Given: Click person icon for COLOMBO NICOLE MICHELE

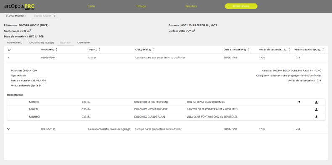Looking at the screenshot, I should point(316,110).
